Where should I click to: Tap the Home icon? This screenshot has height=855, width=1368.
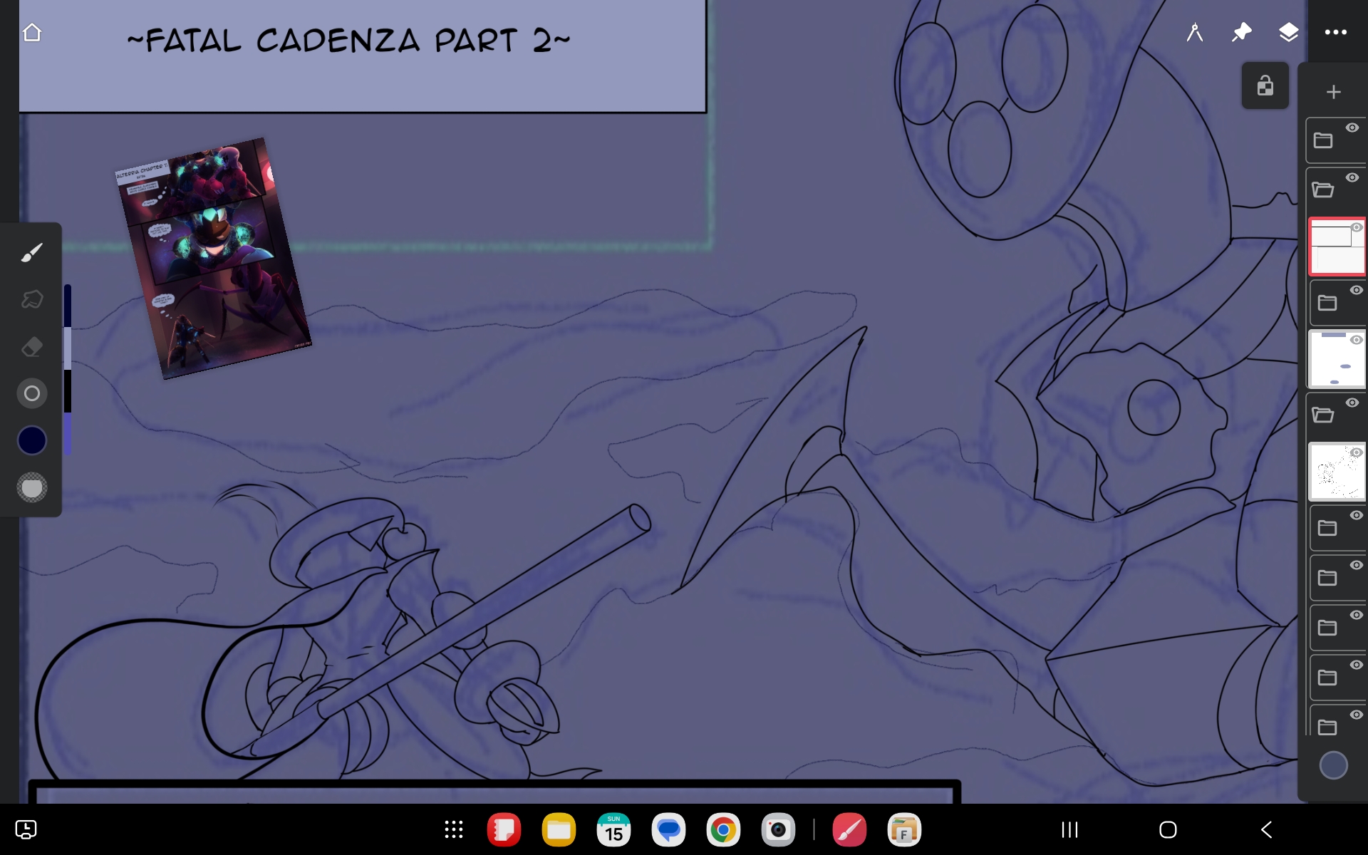[x=32, y=33]
